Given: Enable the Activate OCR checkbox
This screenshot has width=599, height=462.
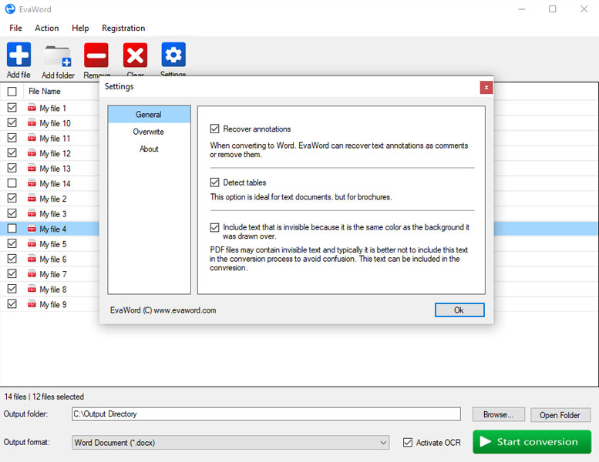Looking at the screenshot, I should 408,442.
